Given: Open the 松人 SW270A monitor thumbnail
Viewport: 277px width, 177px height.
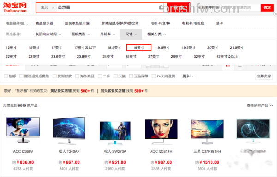Looking at the screenshot, I should (x=115, y=133).
